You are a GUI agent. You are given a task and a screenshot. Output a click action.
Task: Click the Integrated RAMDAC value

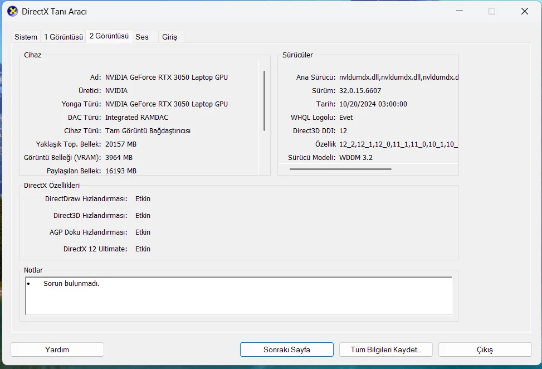[137, 118]
